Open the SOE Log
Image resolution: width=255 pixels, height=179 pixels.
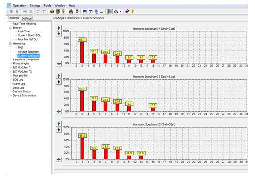(18, 80)
